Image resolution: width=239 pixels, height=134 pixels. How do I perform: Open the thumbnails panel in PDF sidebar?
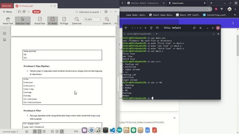[4, 40]
